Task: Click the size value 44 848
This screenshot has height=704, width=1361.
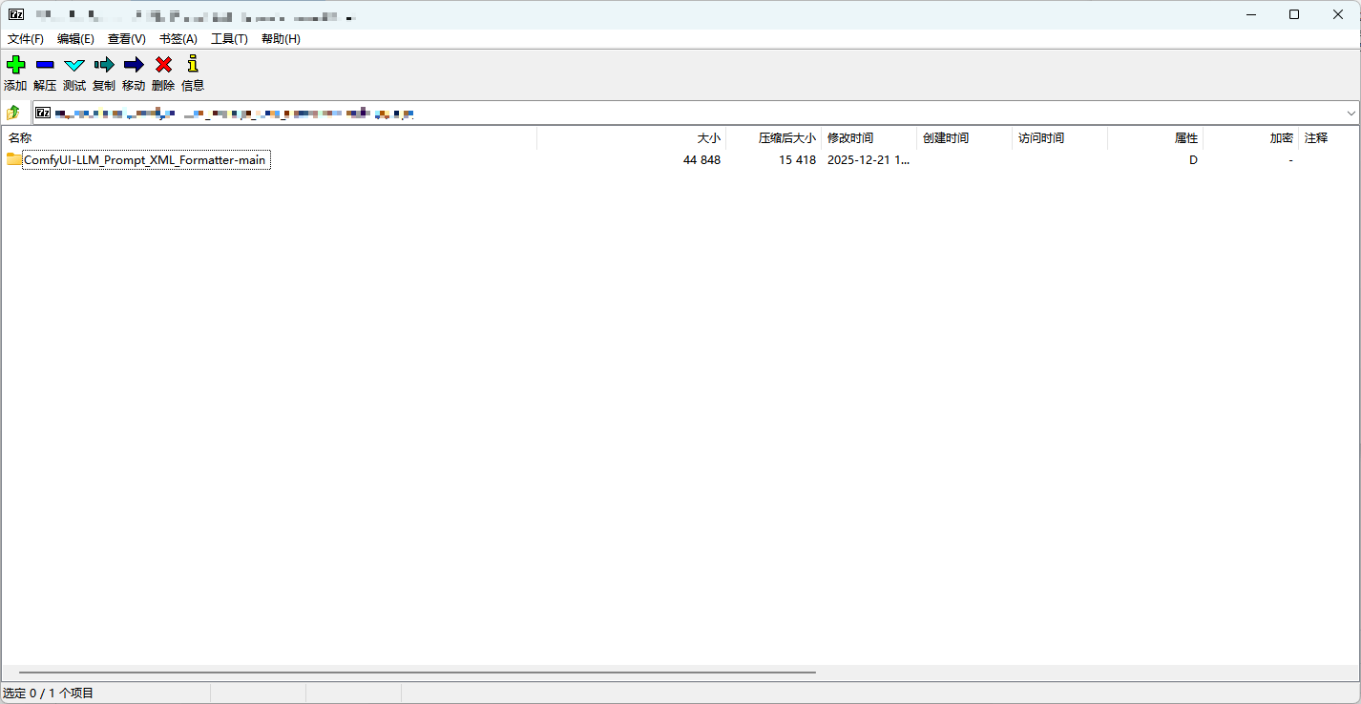Action: (701, 160)
